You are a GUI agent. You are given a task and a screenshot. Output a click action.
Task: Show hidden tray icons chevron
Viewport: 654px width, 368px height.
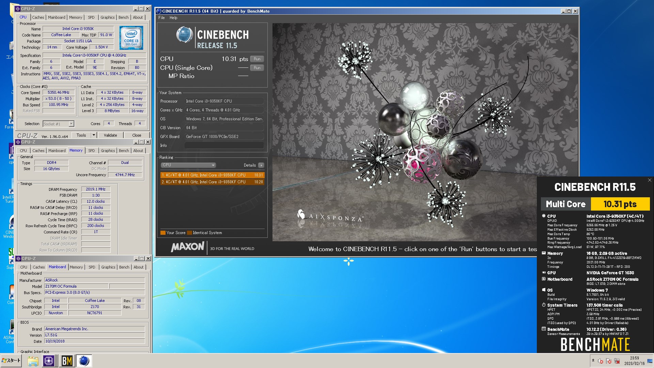pyautogui.click(x=593, y=361)
